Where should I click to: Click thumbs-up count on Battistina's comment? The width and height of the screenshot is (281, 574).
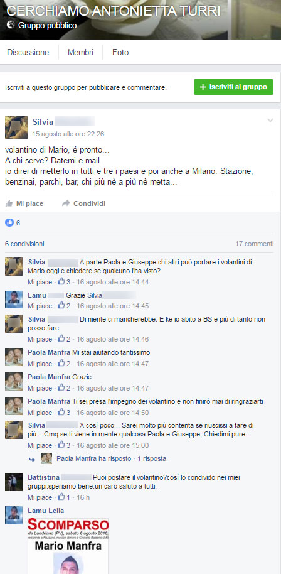(x=64, y=497)
